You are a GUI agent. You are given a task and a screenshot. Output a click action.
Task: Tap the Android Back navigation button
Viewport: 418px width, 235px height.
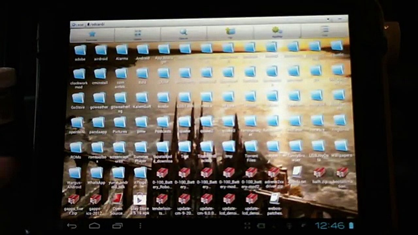72,226
